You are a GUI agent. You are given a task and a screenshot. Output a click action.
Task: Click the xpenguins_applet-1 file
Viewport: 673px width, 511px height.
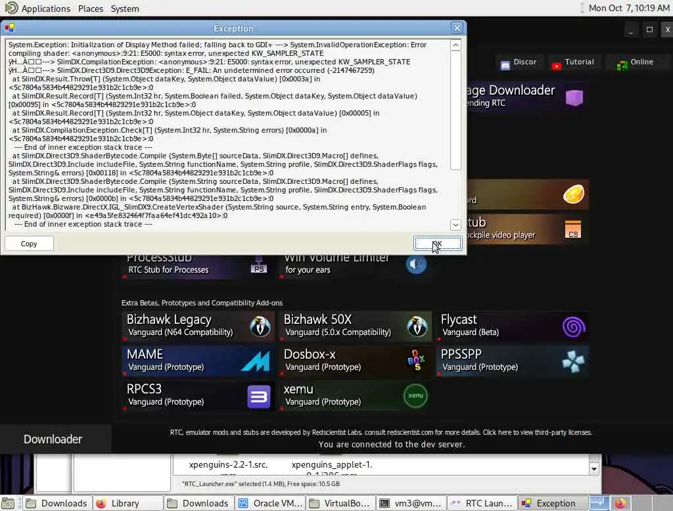pyautogui.click(x=332, y=464)
